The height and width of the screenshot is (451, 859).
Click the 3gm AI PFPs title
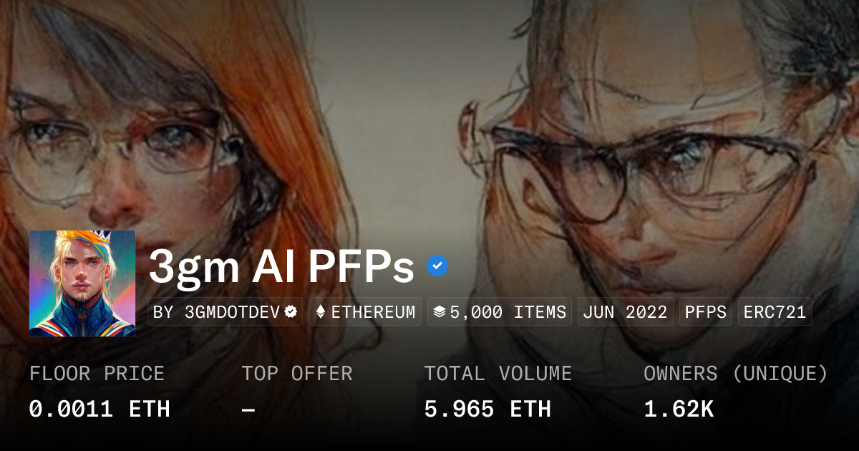click(x=281, y=267)
